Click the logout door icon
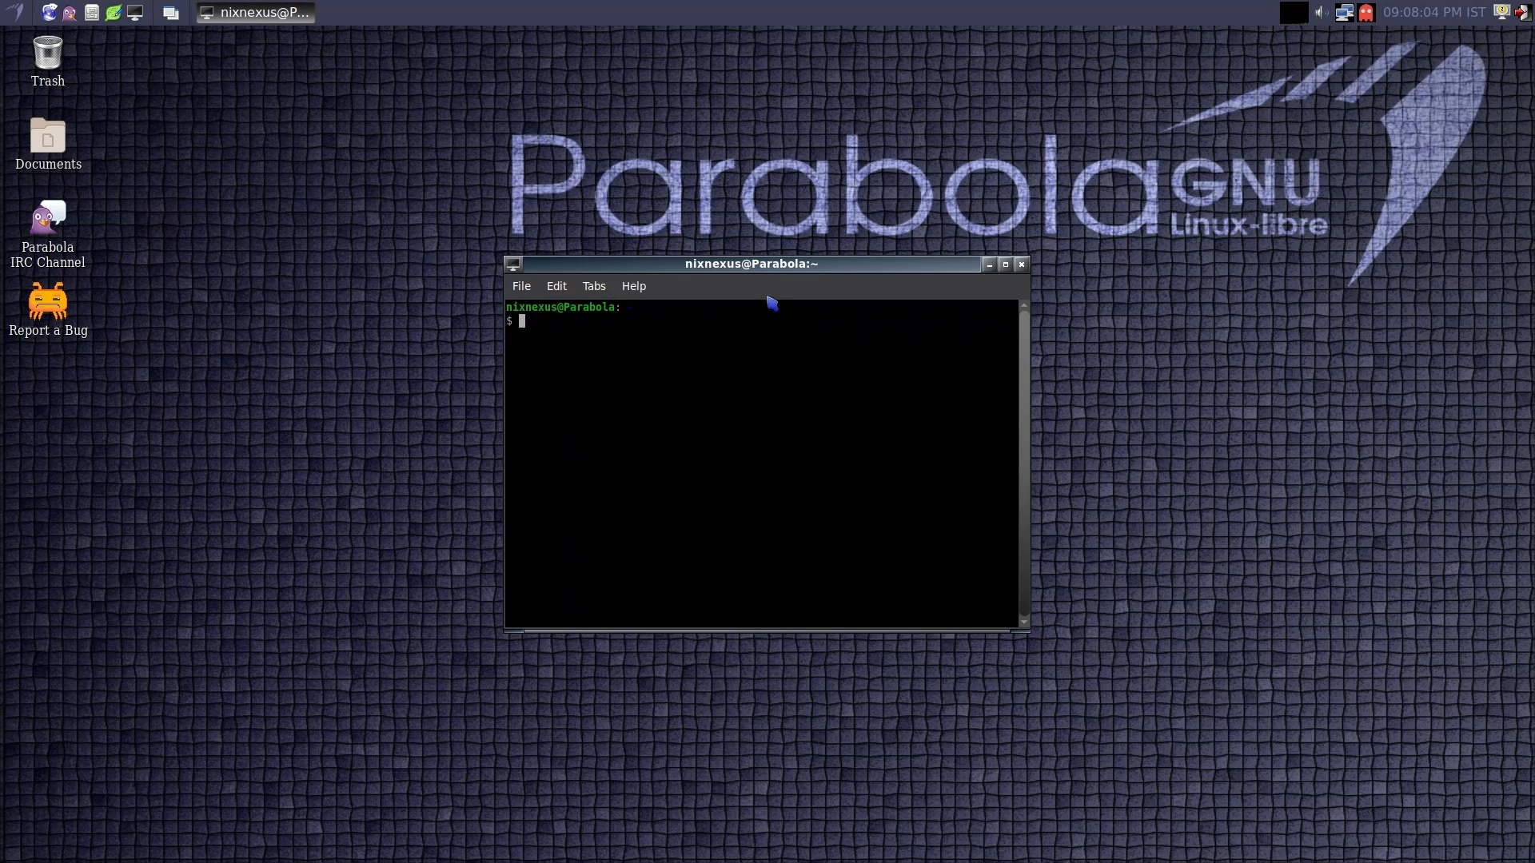The width and height of the screenshot is (1535, 863). point(1521,13)
